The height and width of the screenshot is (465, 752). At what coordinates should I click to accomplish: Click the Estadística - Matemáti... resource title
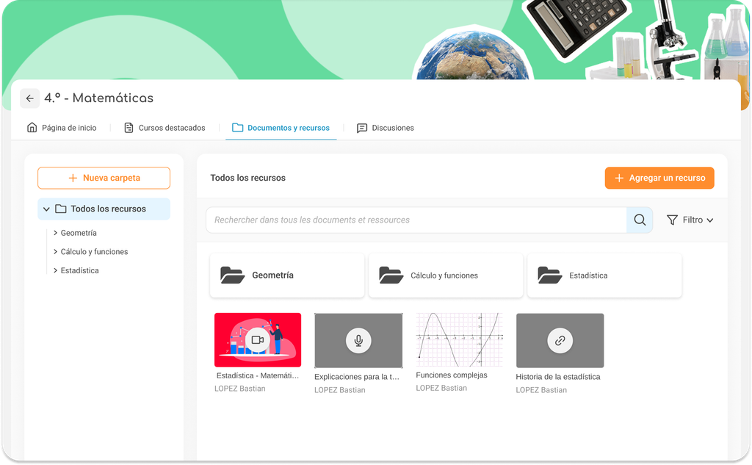[x=258, y=375]
